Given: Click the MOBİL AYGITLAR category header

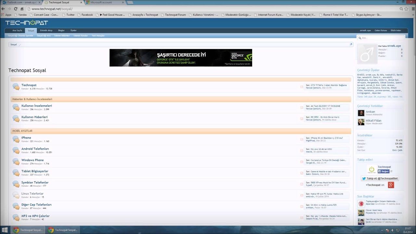Looking at the screenshot, I should click(x=181, y=131).
